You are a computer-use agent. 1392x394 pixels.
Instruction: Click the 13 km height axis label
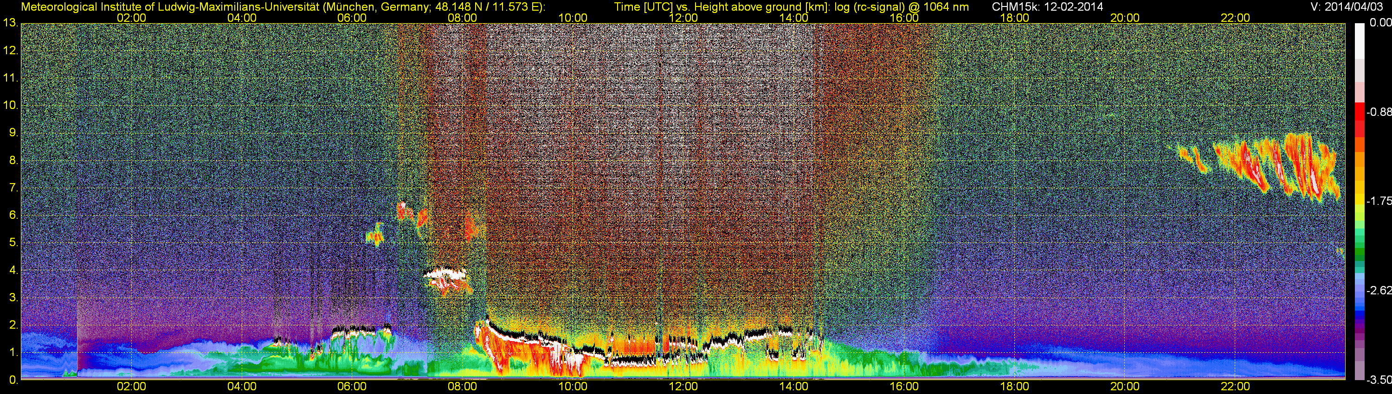[10, 23]
